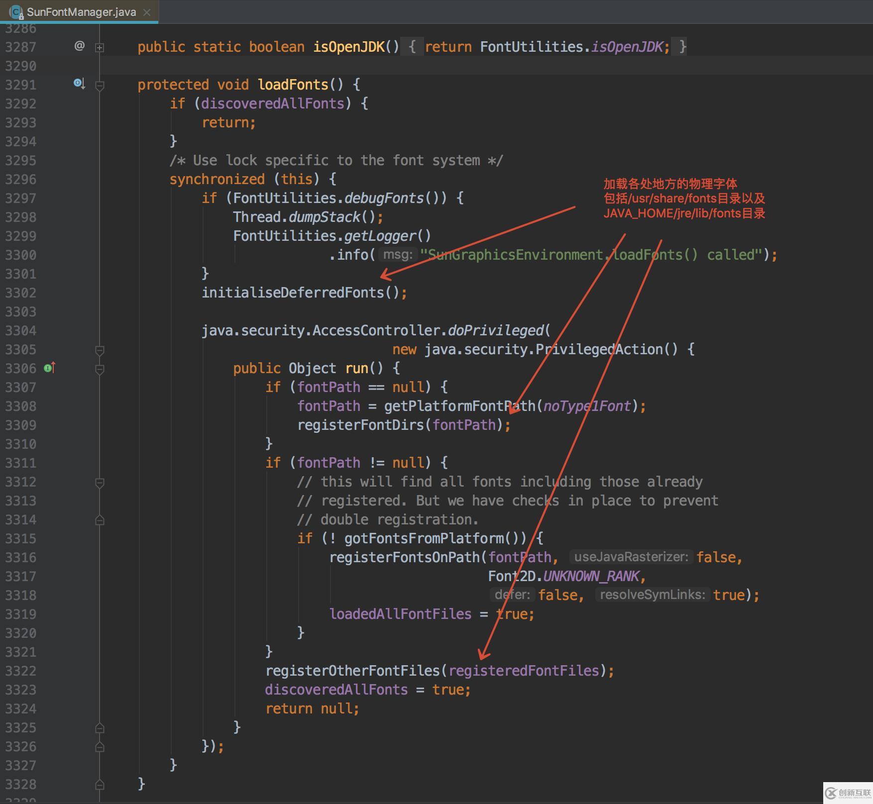Image resolution: width=873 pixels, height=804 pixels.
Task: Expand the folded isOpenJDK method on line 3287
Action: pyautogui.click(x=100, y=47)
